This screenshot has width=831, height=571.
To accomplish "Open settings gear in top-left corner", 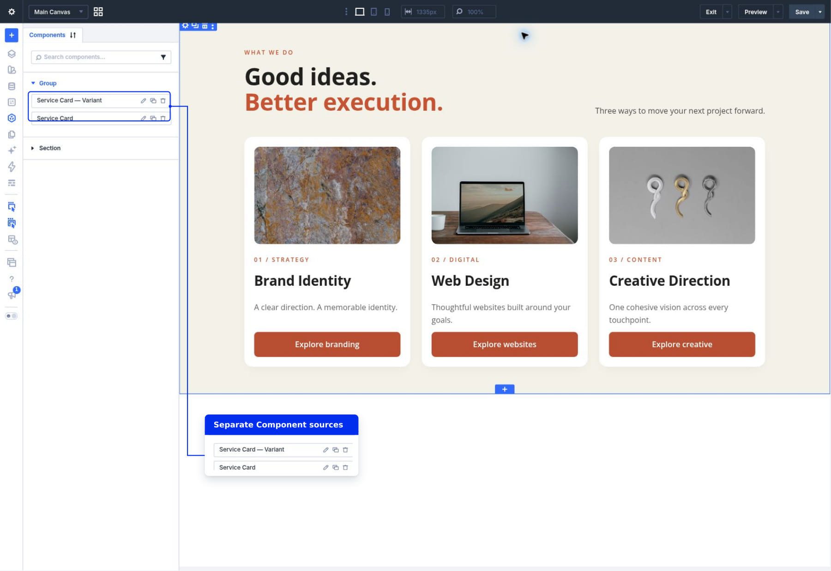I will pyautogui.click(x=12, y=12).
